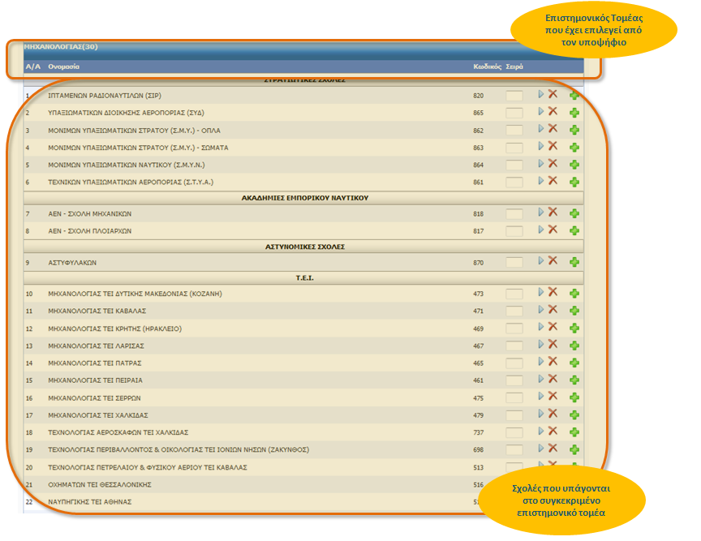701x541 pixels.
Task: Click the Σειρά column header
Action: pos(514,67)
